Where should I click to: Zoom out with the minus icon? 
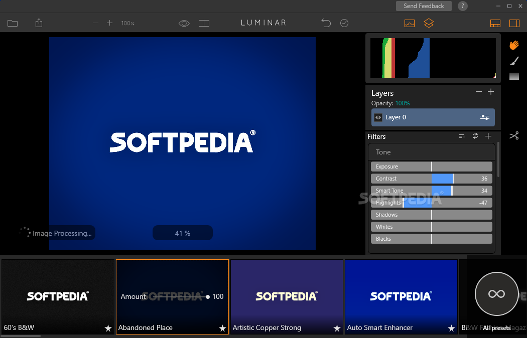point(95,23)
